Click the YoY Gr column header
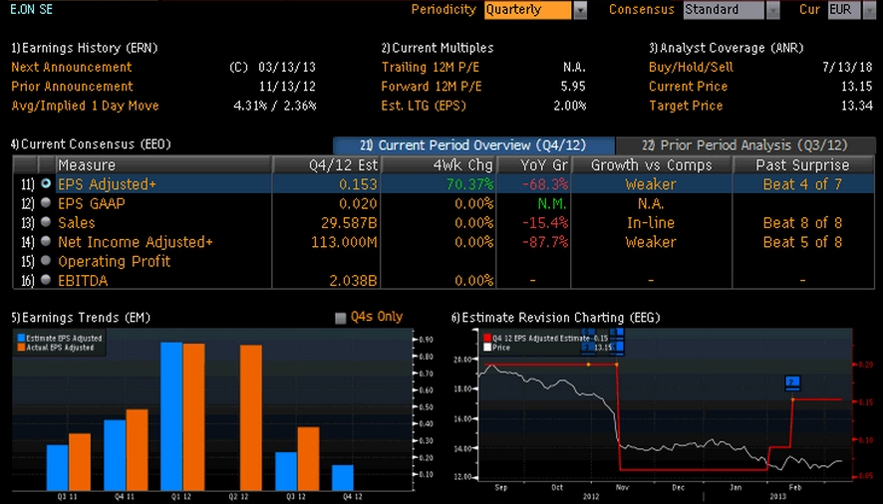883x504 pixels. (x=534, y=165)
